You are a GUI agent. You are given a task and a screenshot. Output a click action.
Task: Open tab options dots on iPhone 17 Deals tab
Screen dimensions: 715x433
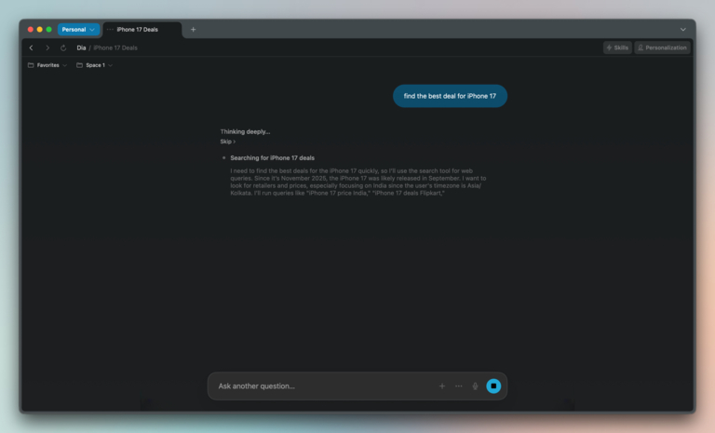pyautogui.click(x=110, y=29)
